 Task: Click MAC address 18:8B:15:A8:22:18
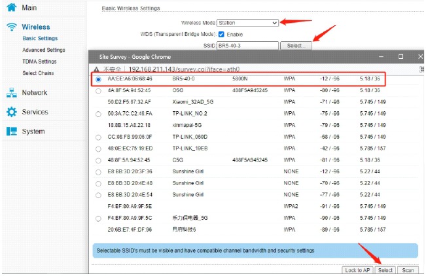129,125
